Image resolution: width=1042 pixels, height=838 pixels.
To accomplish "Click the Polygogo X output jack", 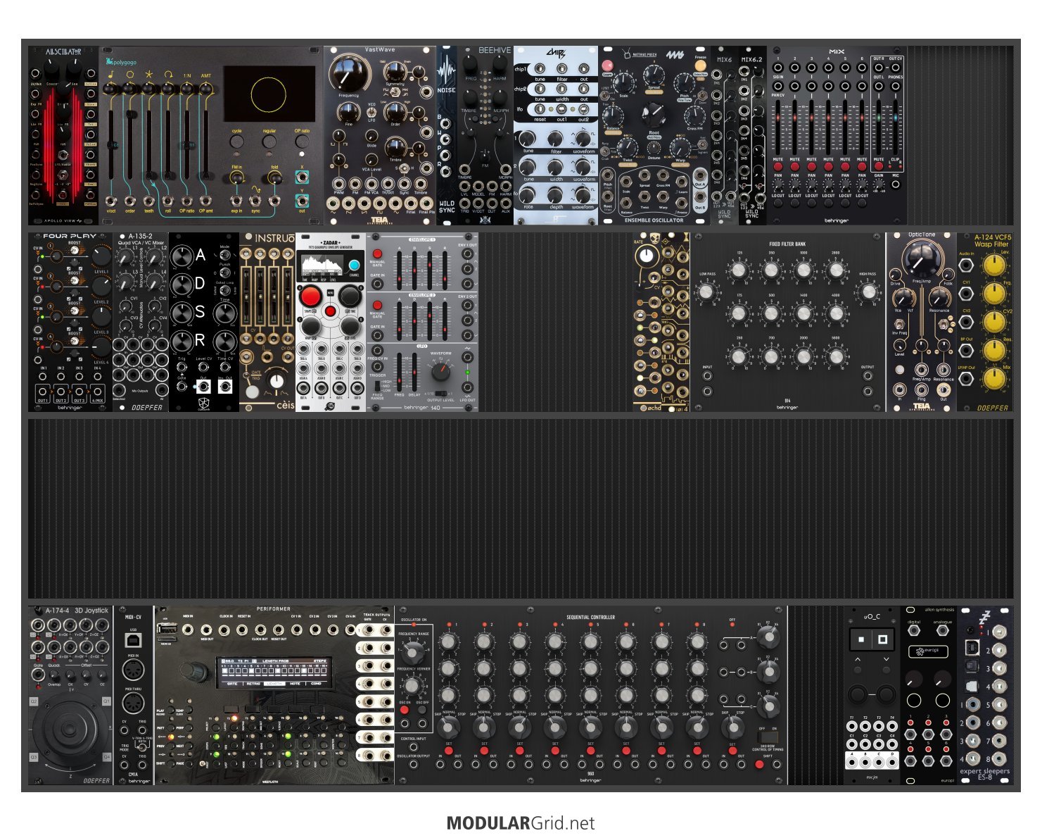I will [302, 177].
